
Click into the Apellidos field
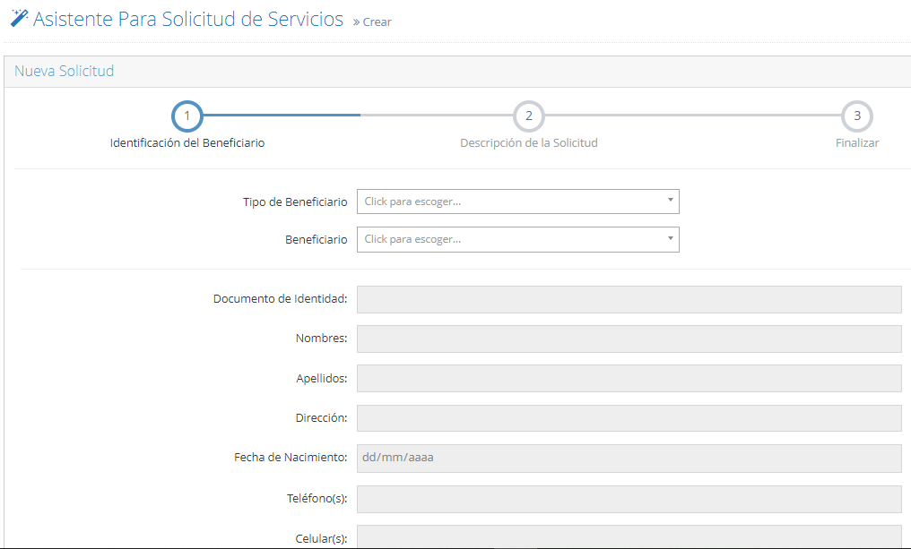tap(629, 378)
